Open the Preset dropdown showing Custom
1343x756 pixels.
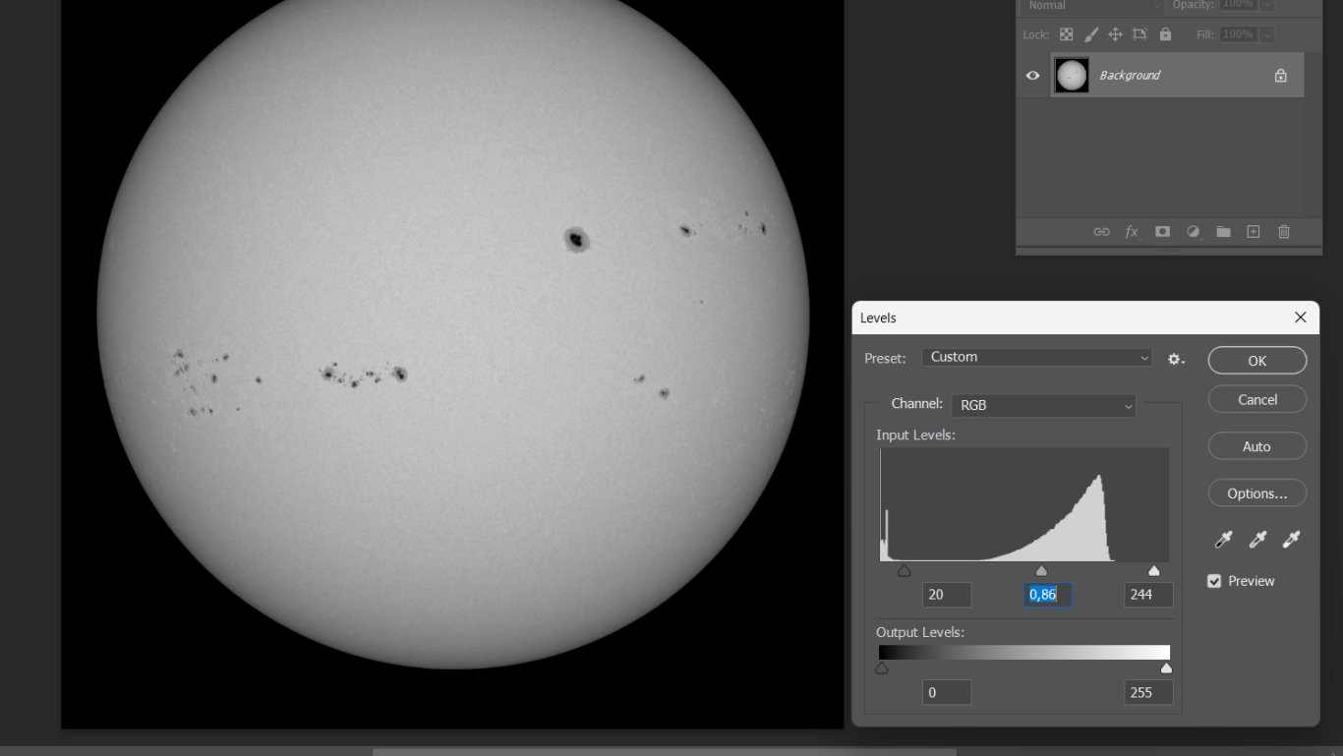1036,357
